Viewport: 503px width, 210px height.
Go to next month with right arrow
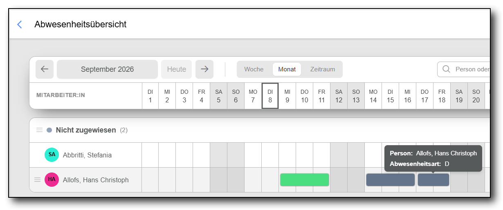point(204,69)
